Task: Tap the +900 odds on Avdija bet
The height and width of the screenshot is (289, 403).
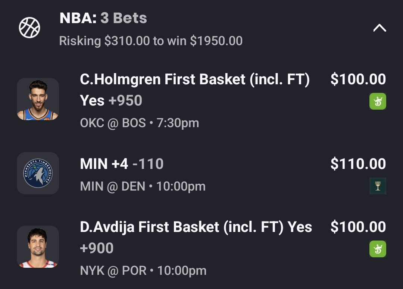Action: tap(97, 248)
